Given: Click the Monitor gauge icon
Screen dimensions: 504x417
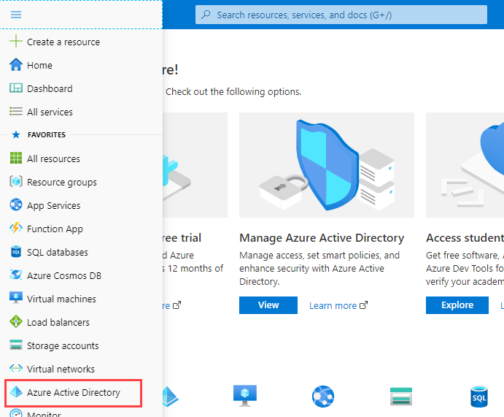Looking at the screenshot, I should pos(16,413).
